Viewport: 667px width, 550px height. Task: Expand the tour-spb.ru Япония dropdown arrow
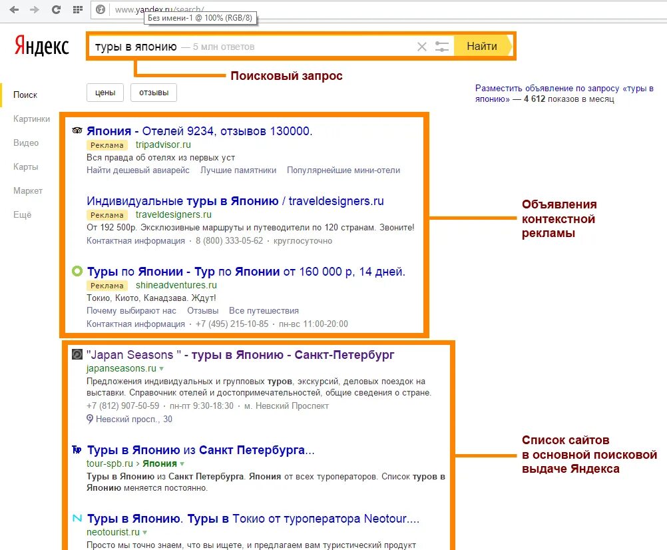pyautogui.click(x=182, y=464)
